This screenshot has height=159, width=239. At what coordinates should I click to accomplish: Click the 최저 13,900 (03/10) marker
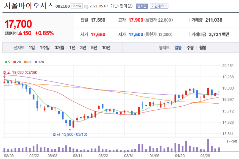(70, 134)
